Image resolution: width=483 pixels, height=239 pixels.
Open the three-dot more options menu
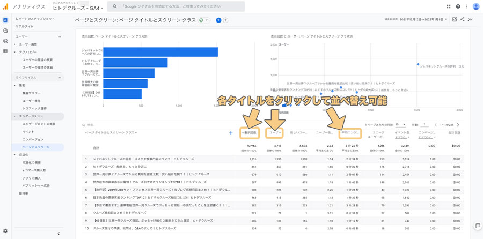466,6
